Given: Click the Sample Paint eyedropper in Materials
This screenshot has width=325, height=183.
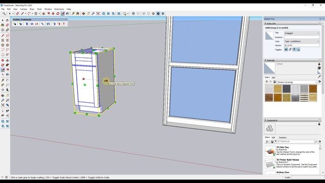Looking at the screenshot, I should pos(319,77).
